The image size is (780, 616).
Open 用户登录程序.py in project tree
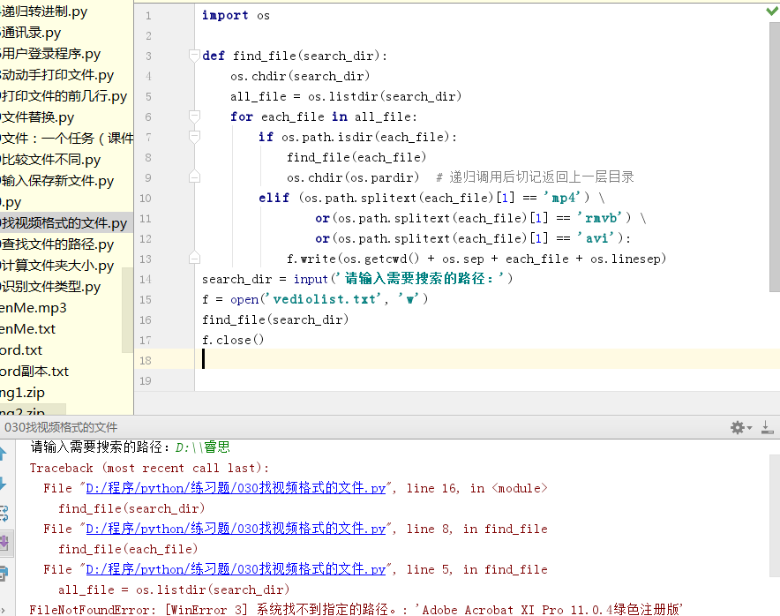50,54
